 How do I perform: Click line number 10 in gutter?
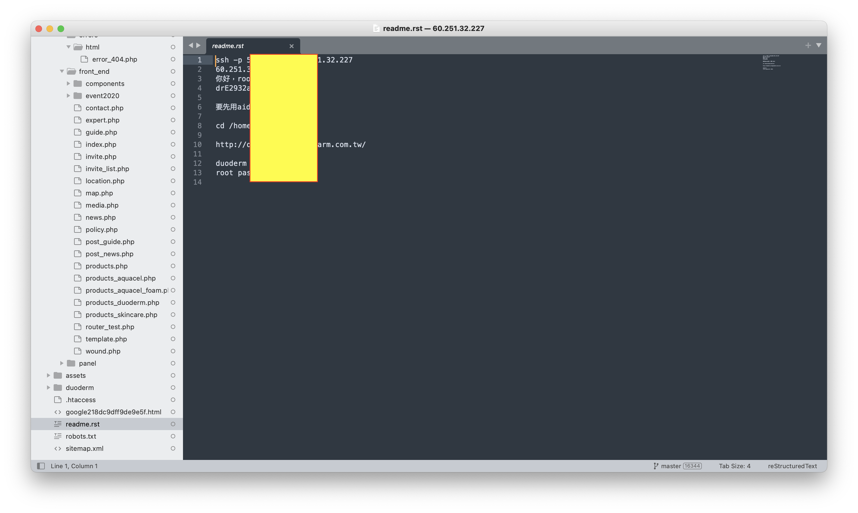point(197,144)
